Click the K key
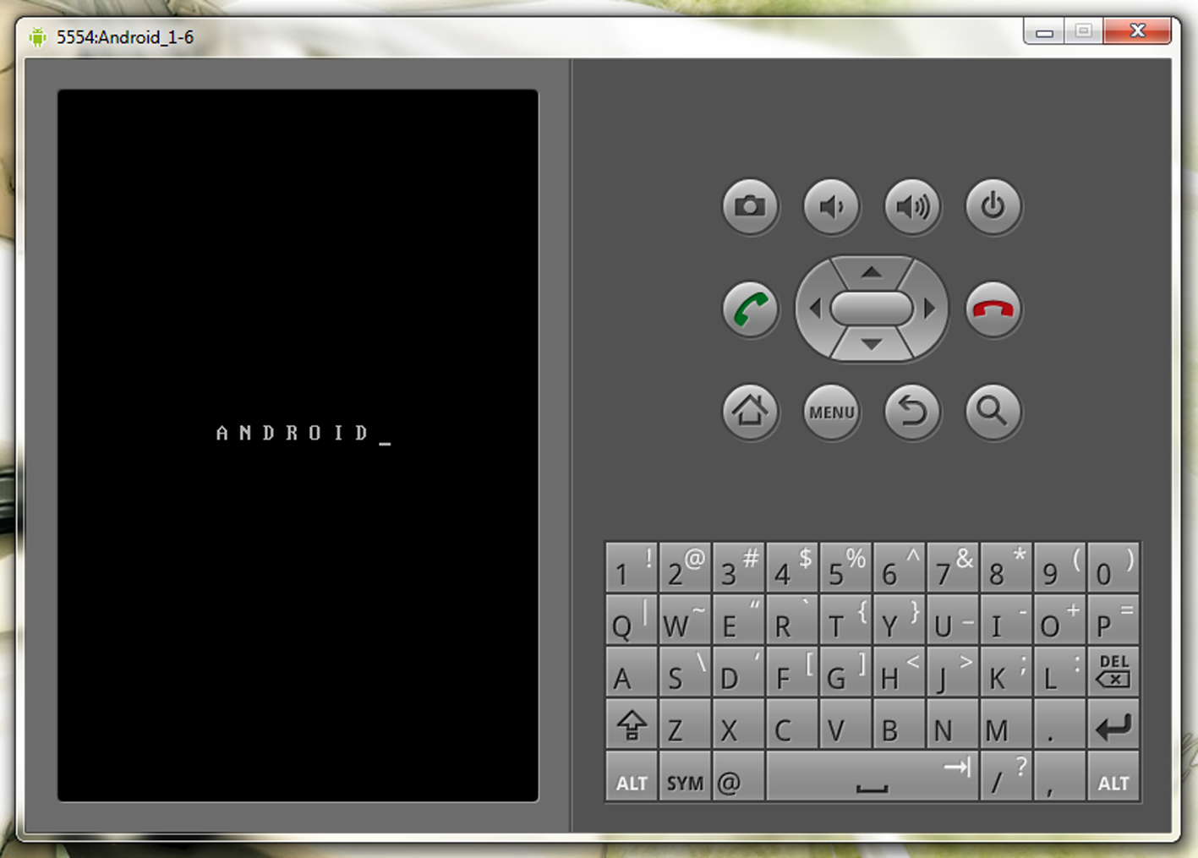 (1006, 672)
